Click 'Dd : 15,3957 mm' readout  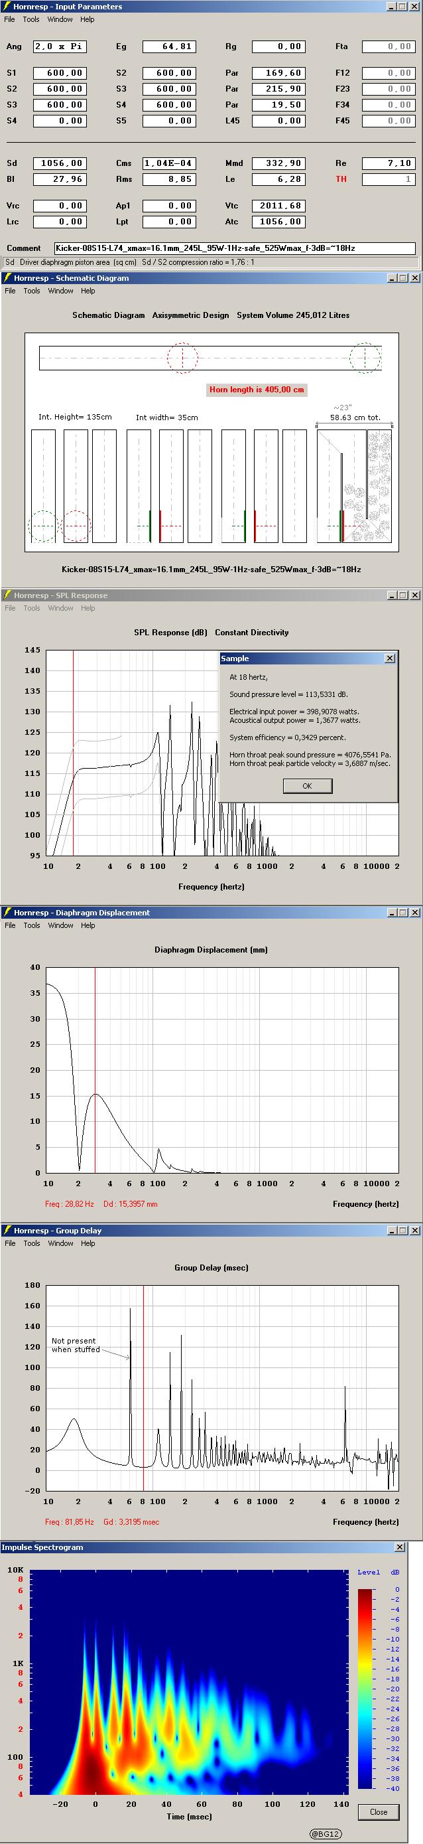[130, 1204]
